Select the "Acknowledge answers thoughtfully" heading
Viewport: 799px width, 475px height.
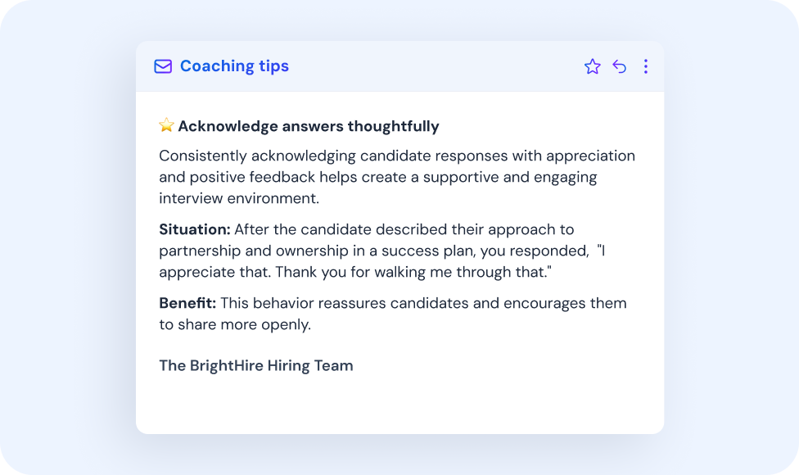[x=309, y=126]
